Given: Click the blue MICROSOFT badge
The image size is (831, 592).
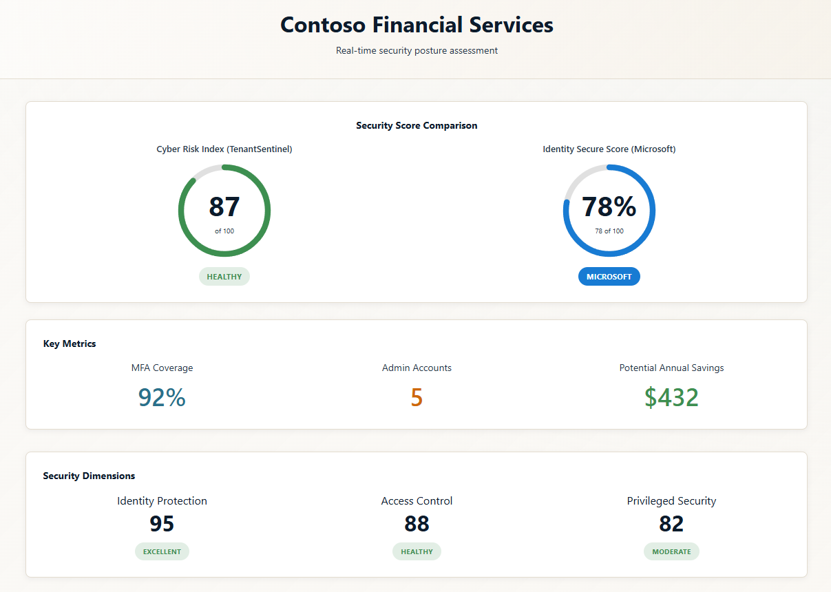Looking at the screenshot, I should click(609, 277).
